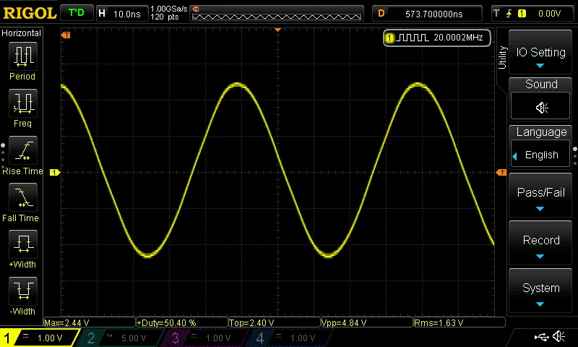This screenshot has height=347, width=578.
Task: Pick the -Width measurement icon
Action: tap(22, 293)
